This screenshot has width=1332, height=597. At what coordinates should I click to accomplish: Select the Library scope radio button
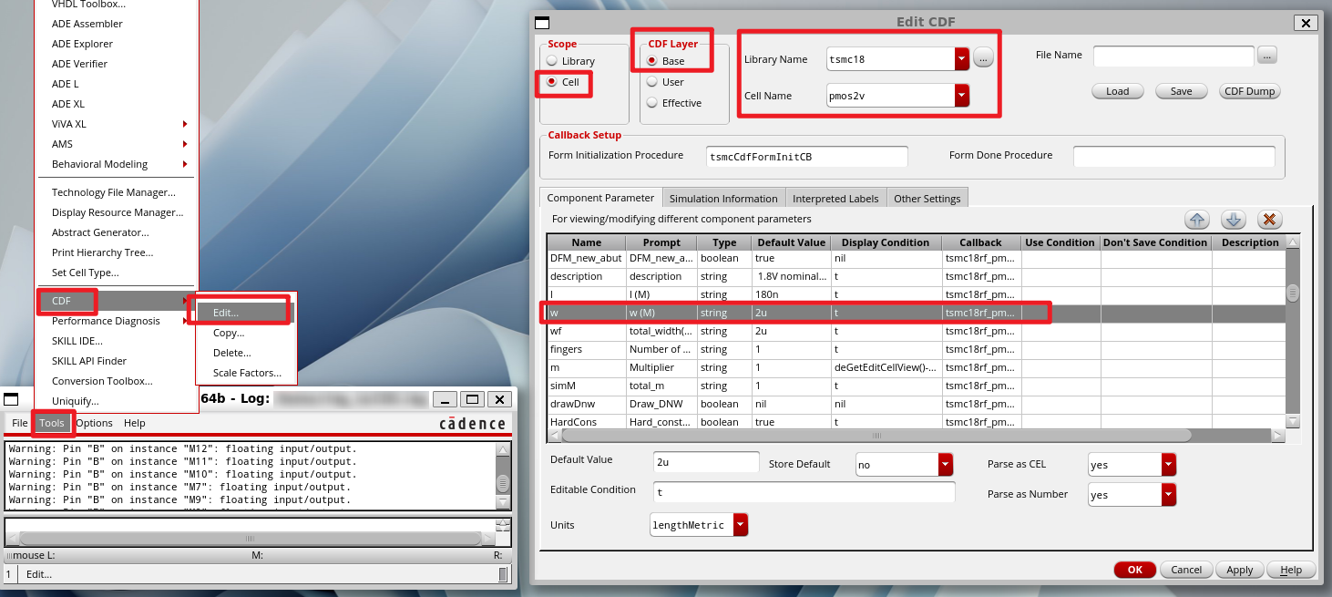(x=552, y=61)
